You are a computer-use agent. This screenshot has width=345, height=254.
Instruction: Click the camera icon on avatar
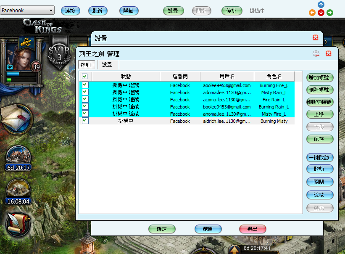[x=10, y=67]
